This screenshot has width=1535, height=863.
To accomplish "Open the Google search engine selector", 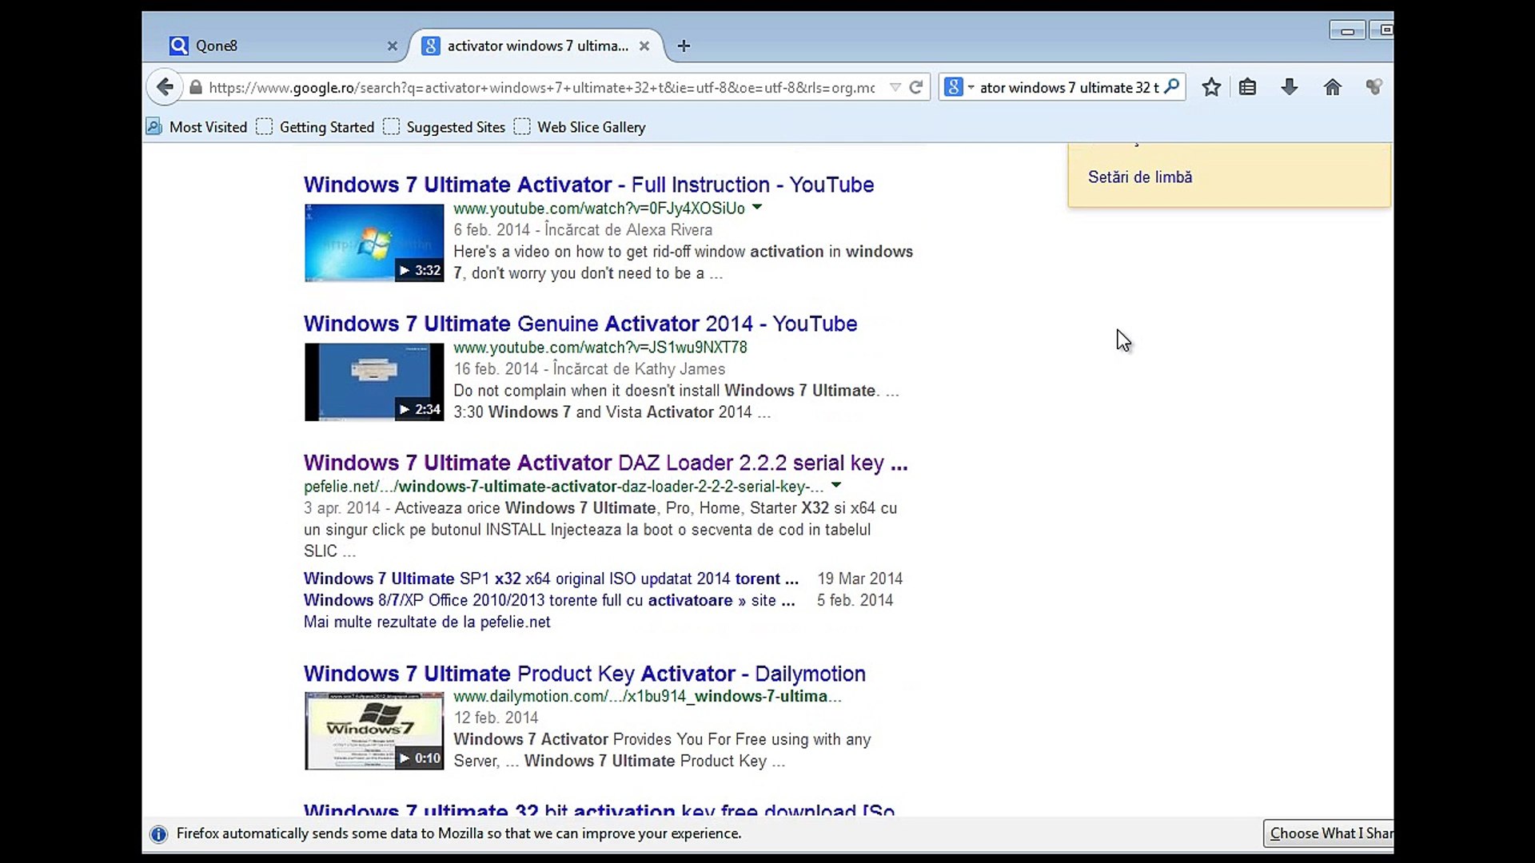I will 959,87.
